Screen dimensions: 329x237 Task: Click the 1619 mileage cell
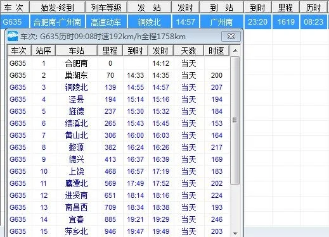(285, 22)
